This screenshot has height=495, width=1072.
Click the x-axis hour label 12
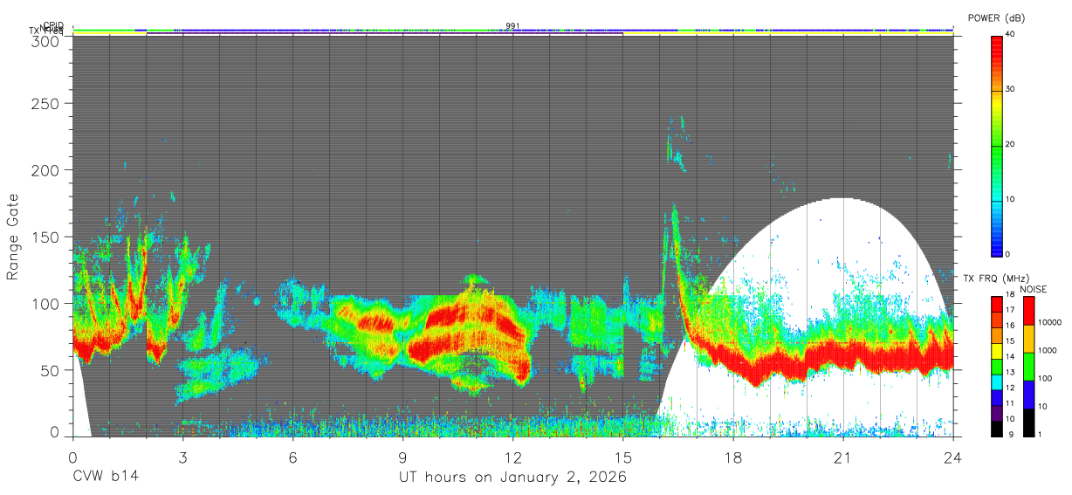513,457
